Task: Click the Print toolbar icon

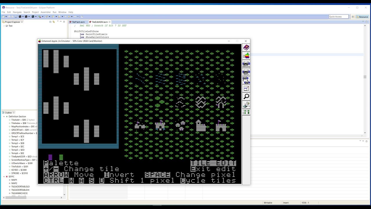Action: pos(16,17)
